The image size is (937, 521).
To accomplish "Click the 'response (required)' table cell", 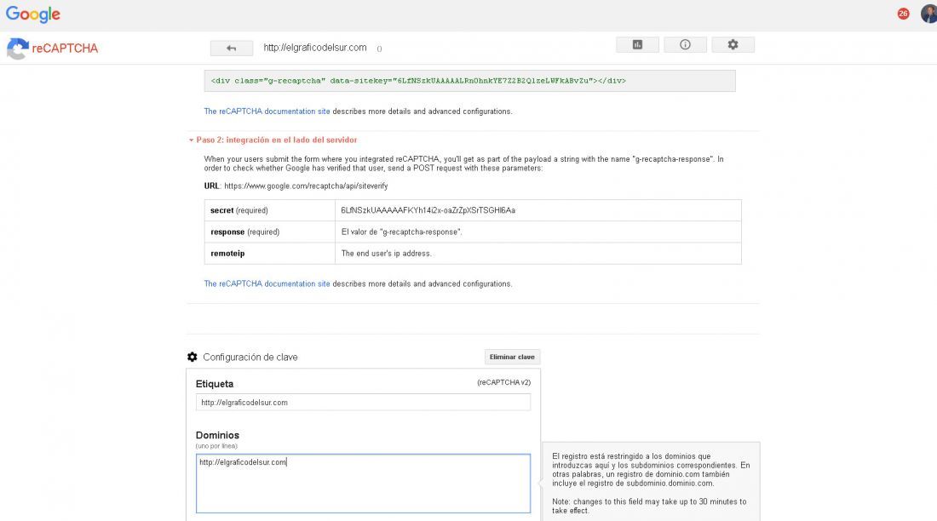I will point(269,232).
